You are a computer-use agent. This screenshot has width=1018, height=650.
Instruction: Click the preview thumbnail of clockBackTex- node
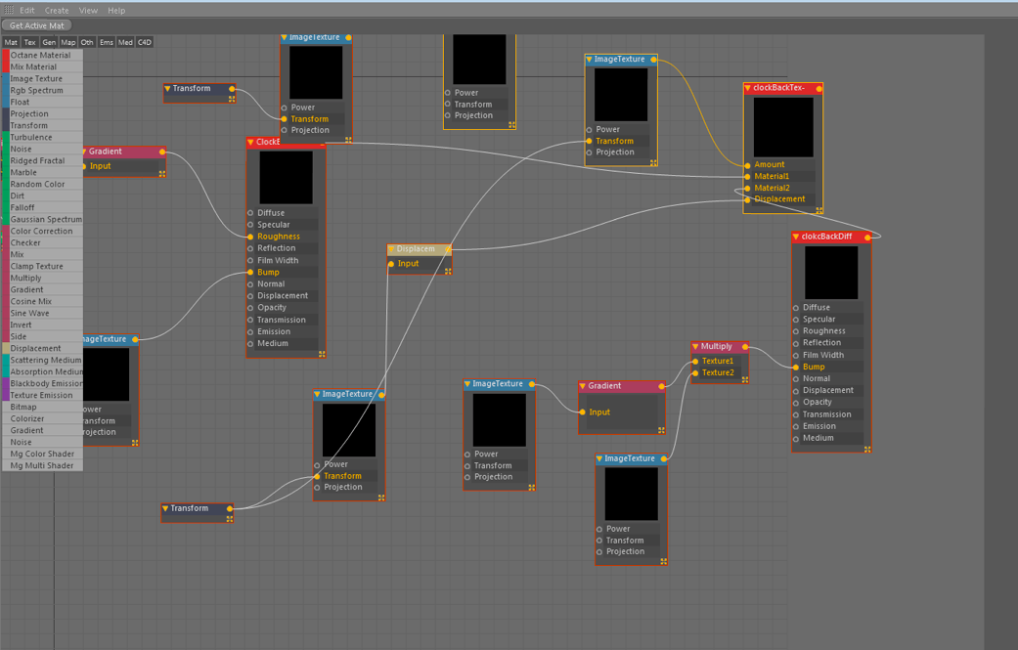click(783, 127)
